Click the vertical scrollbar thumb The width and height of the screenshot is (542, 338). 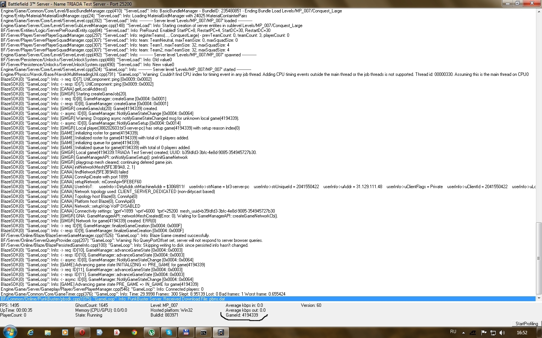[x=539, y=258]
